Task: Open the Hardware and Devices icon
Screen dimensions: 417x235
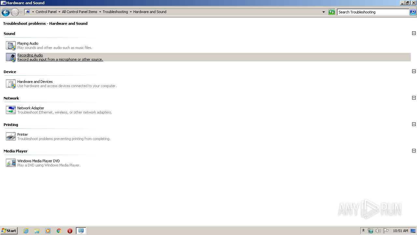Action: (x=11, y=84)
